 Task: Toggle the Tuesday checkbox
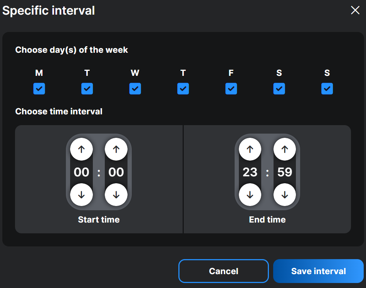coord(87,89)
